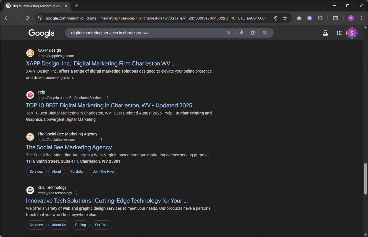
Task: Reload the current page
Action: (x=27, y=18)
